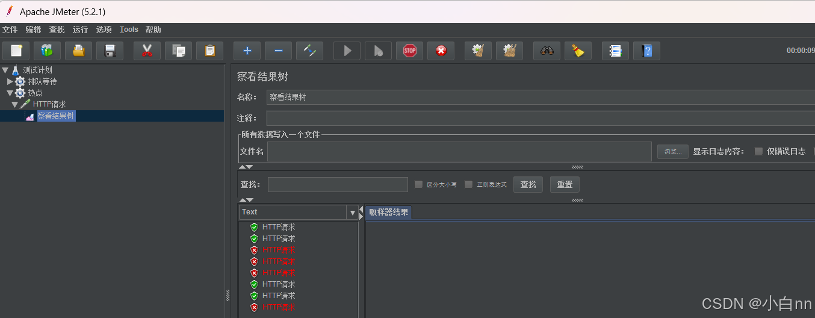
Task: Focus the 注释 comment input field
Action: (541, 118)
